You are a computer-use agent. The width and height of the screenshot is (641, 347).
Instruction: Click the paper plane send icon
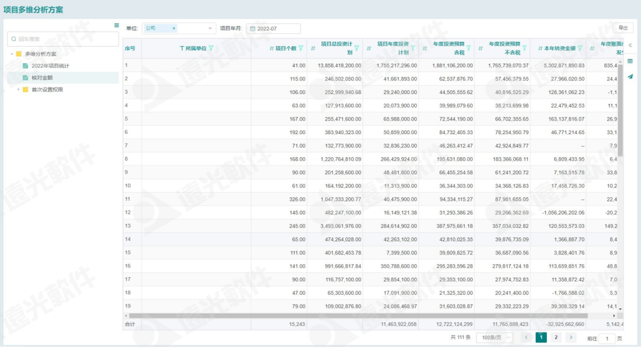pos(630,77)
